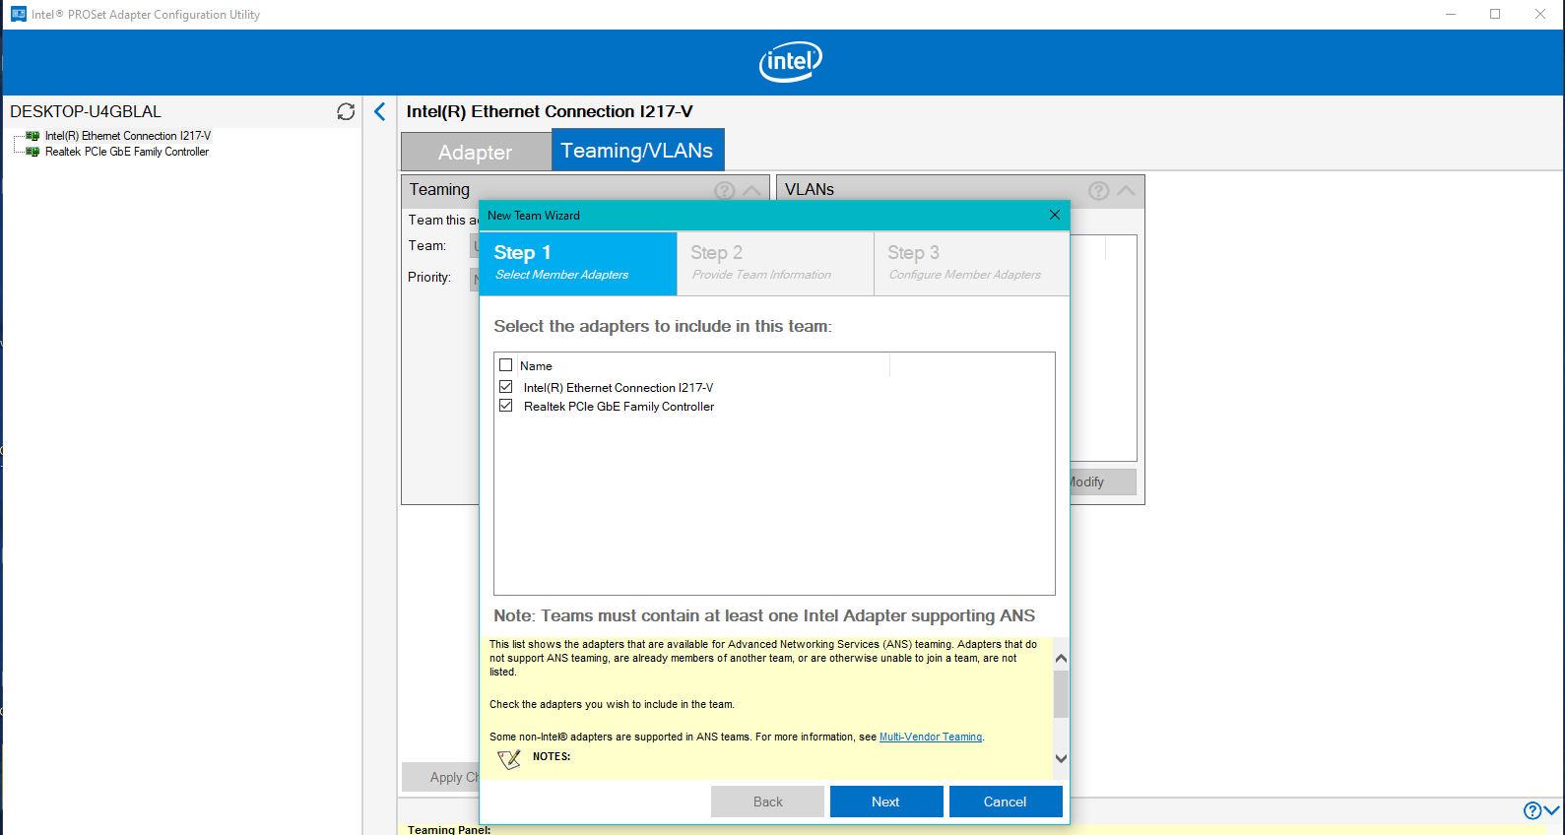Click the Back button in wizard

coord(767,802)
